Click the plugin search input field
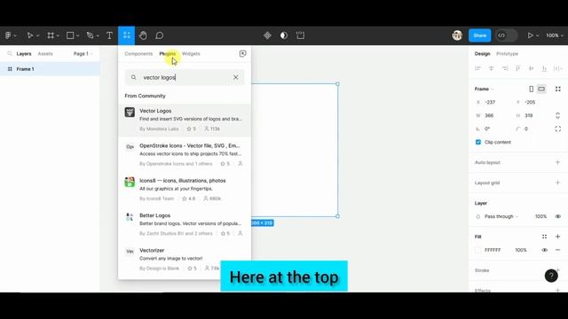 pos(185,77)
